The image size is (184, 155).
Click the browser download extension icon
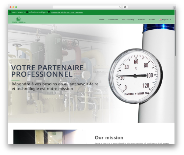click(x=125, y=7)
